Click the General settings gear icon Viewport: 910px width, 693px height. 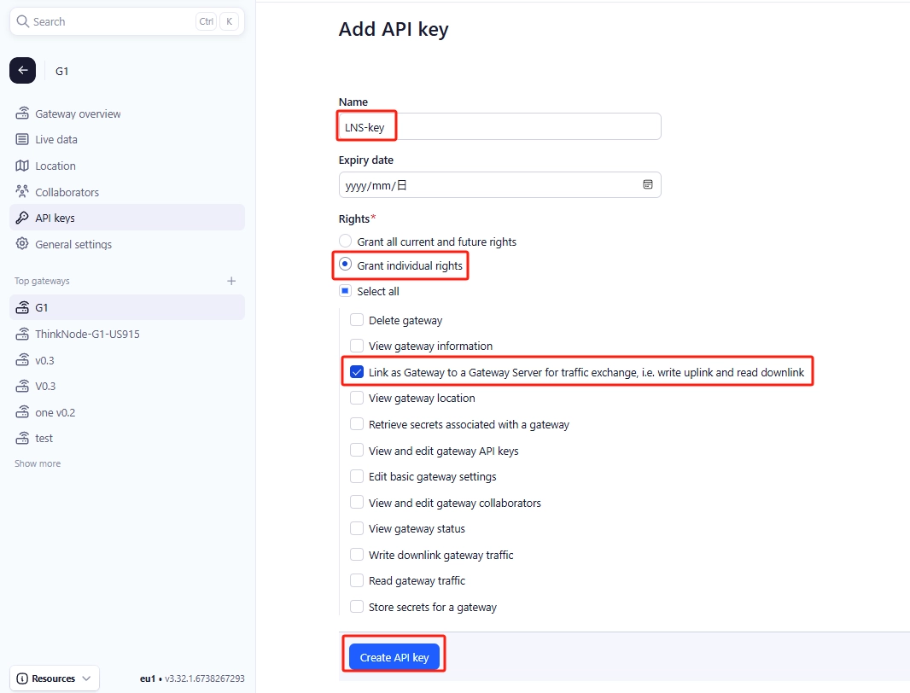pos(22,244)
